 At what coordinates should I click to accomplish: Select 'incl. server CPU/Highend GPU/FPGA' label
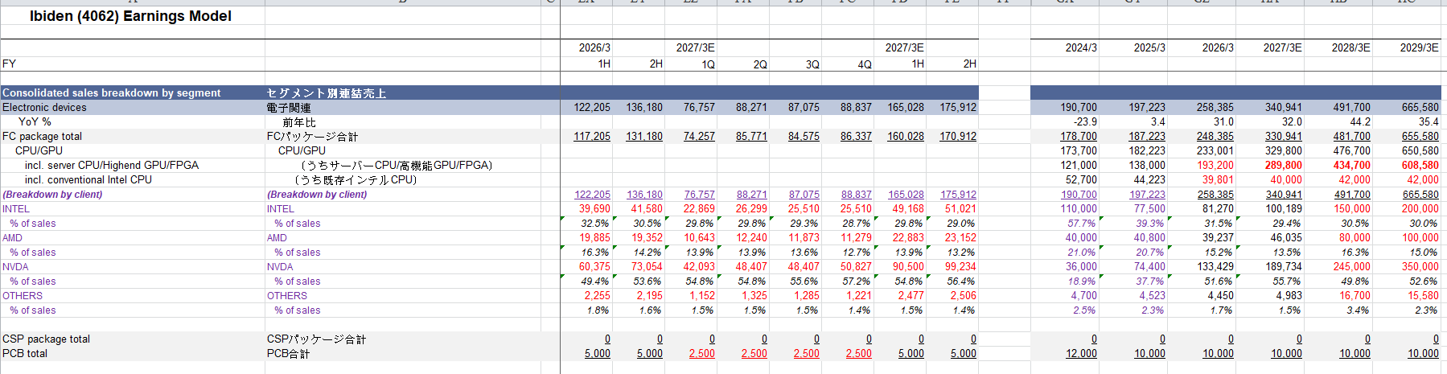coord(112,166)
